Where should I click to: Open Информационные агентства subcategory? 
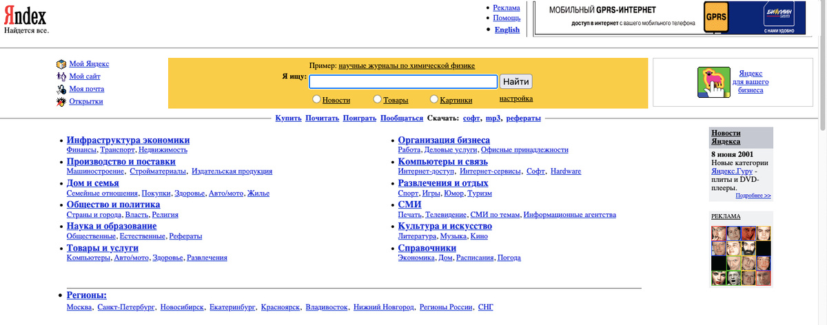click(569, 214)
